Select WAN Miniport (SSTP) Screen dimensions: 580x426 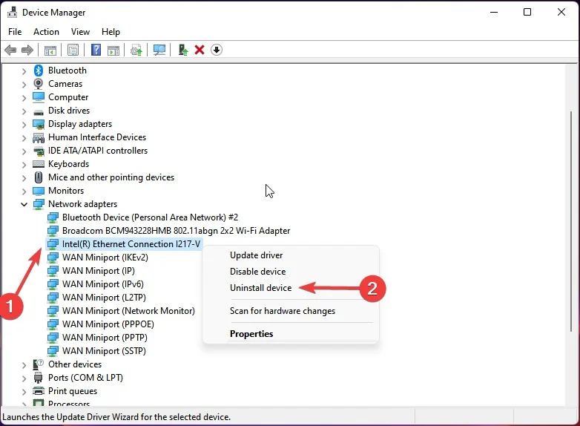104,350
